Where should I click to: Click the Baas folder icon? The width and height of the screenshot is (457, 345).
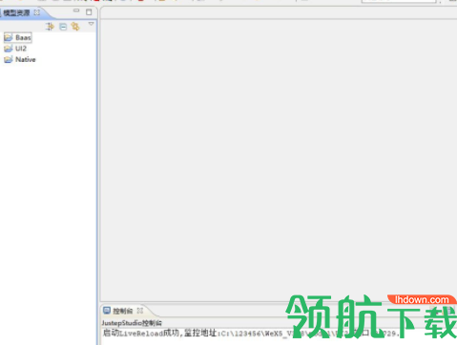tap(9, 37)
